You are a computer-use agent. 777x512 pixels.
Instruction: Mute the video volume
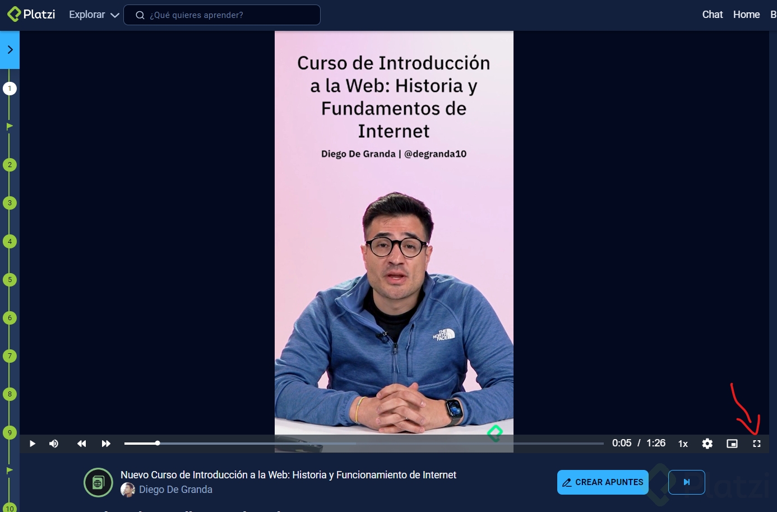[54, 444]
